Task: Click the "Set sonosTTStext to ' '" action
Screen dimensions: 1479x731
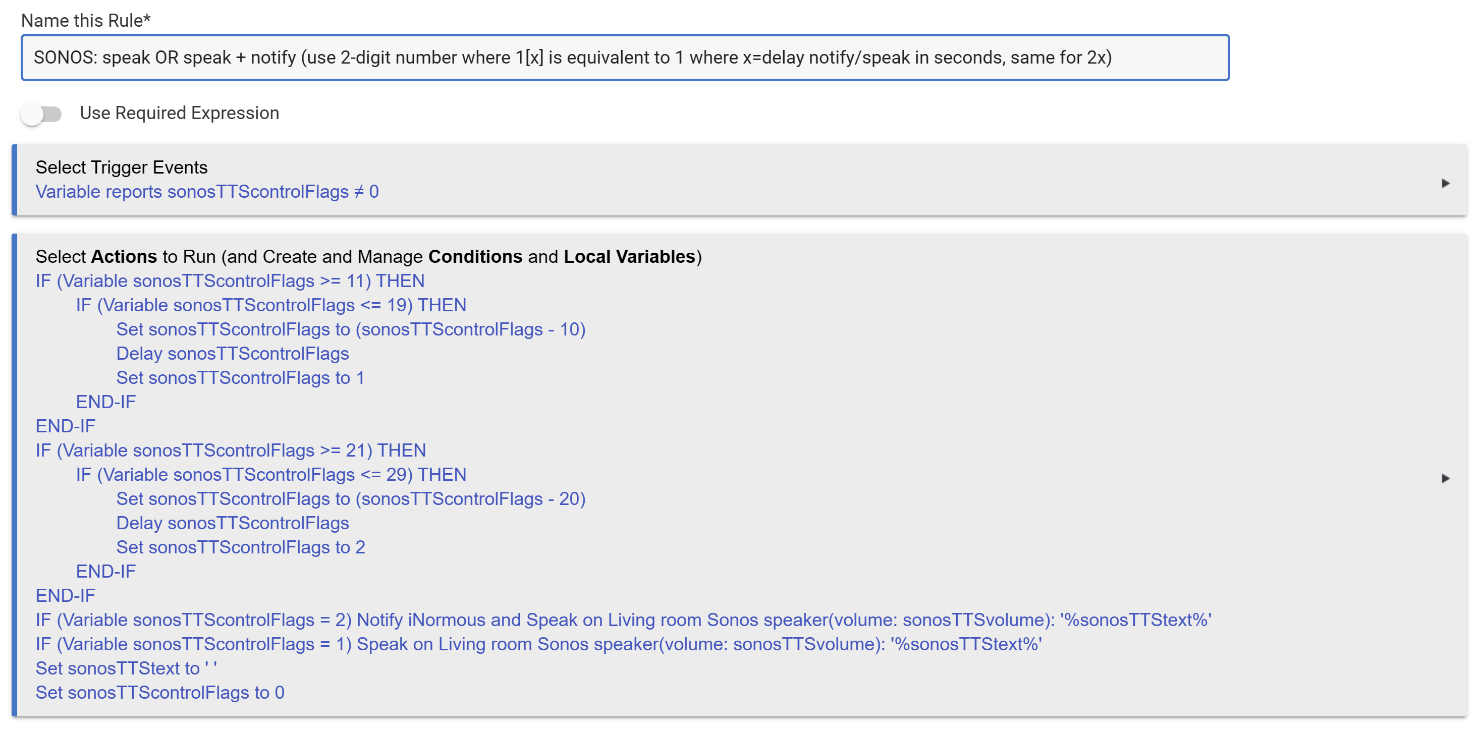Action: coord(126,668)
